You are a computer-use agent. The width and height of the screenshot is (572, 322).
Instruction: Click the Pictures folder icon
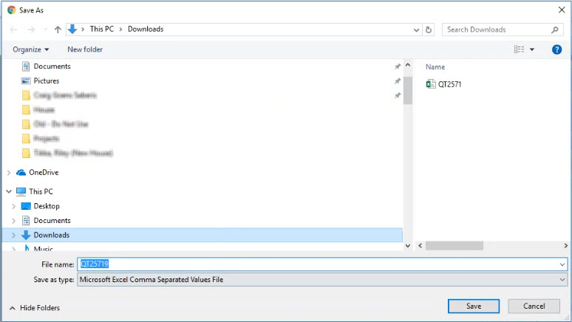[26, 80]
